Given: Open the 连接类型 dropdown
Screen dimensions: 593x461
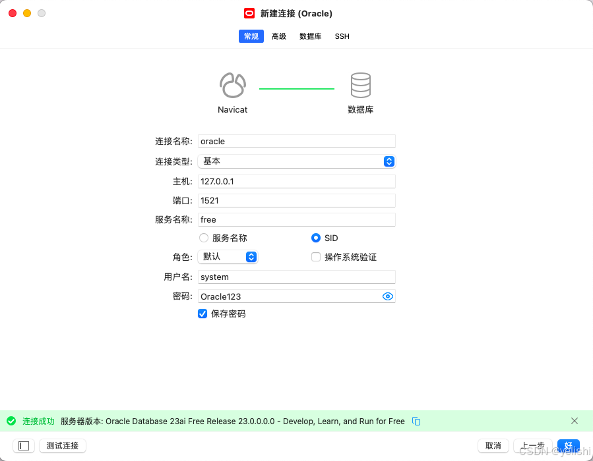Looking at the screenshot, I should pyautogui.click(x=297, y=161).
